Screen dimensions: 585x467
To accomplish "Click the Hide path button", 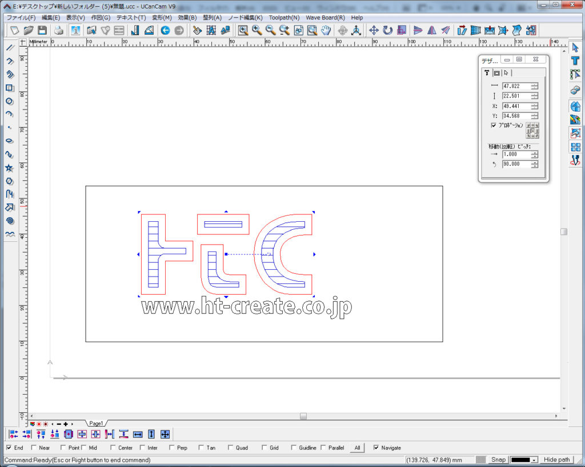I will pos(557,460).
